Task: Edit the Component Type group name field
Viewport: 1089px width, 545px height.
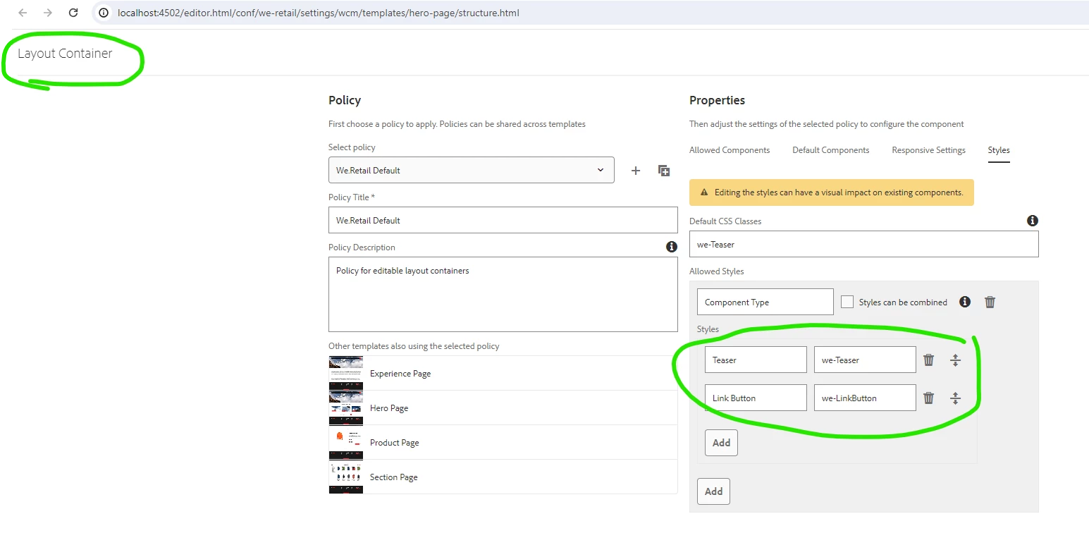Action: [x=765, y=302]
